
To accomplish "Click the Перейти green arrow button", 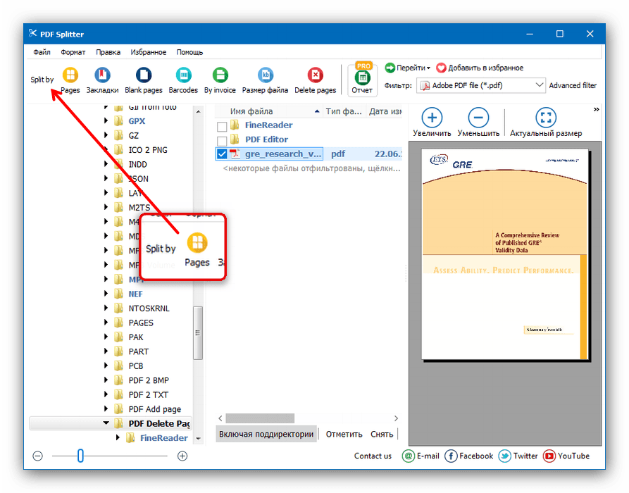I will tap(408, 68).
